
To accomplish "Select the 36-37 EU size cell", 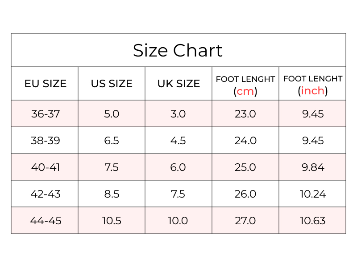I will tap(46, 114).
